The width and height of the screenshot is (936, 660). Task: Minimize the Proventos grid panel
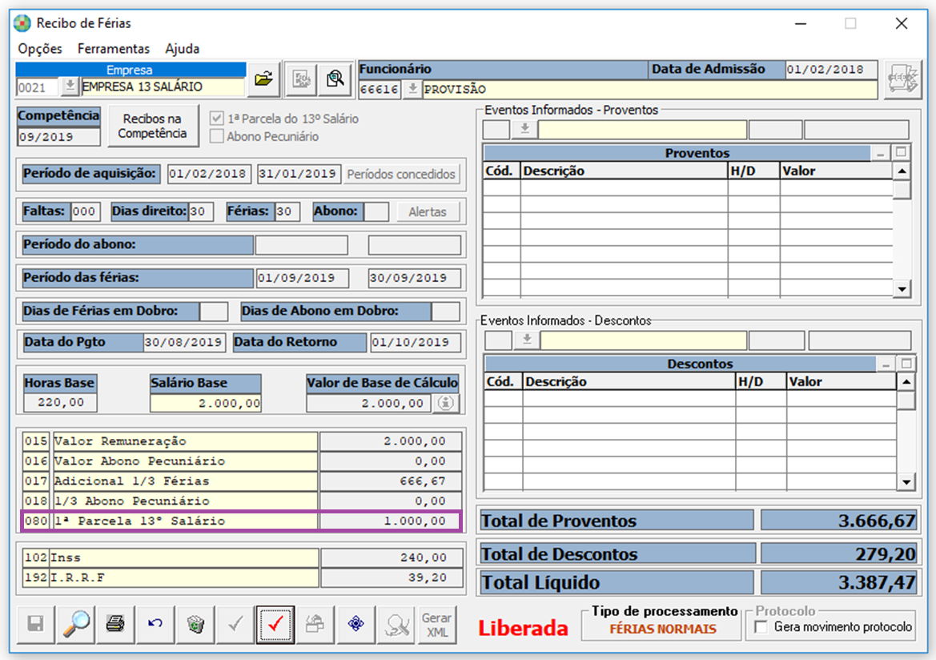tap(880, 153)
